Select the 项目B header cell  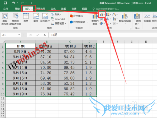(x=70, y=46)
